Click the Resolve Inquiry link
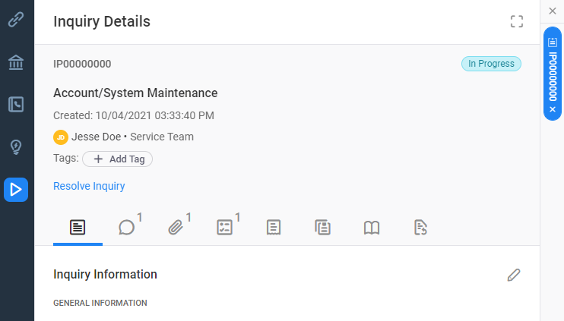Image resolution: width=564 pixels, height=321 pixels. coord(89,186)
